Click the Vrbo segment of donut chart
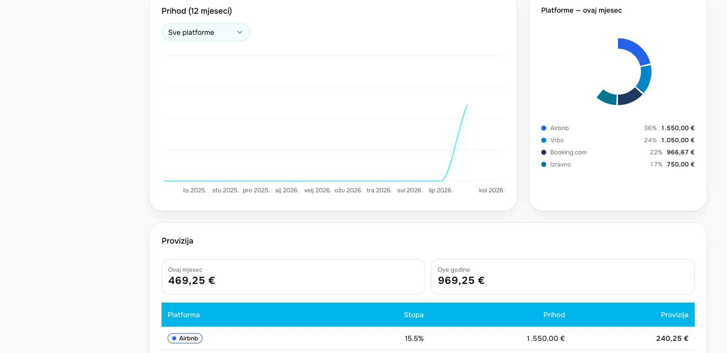Image resolution: width=727 pixels, height=353 pixels. (x=645, y=78)
